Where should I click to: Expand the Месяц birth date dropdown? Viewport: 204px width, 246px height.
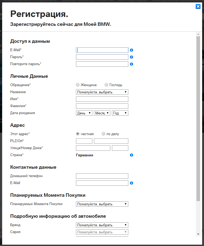tap(102, 113)
